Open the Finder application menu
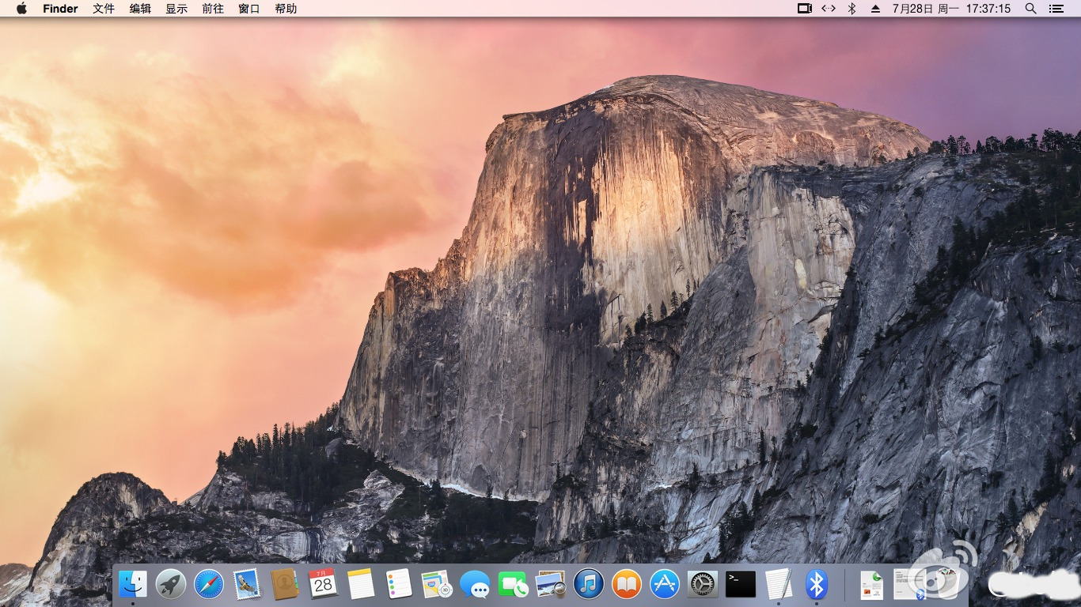 [60, 9]
